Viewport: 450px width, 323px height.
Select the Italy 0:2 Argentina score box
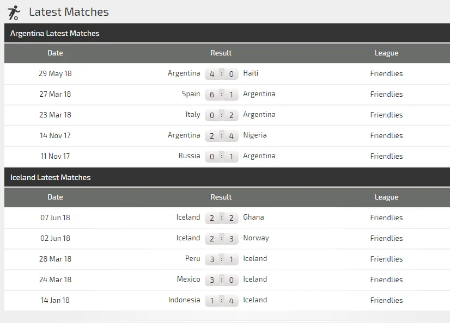[x=221, y=115]
